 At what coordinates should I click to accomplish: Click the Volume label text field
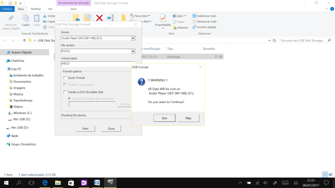tap(98, 64)
